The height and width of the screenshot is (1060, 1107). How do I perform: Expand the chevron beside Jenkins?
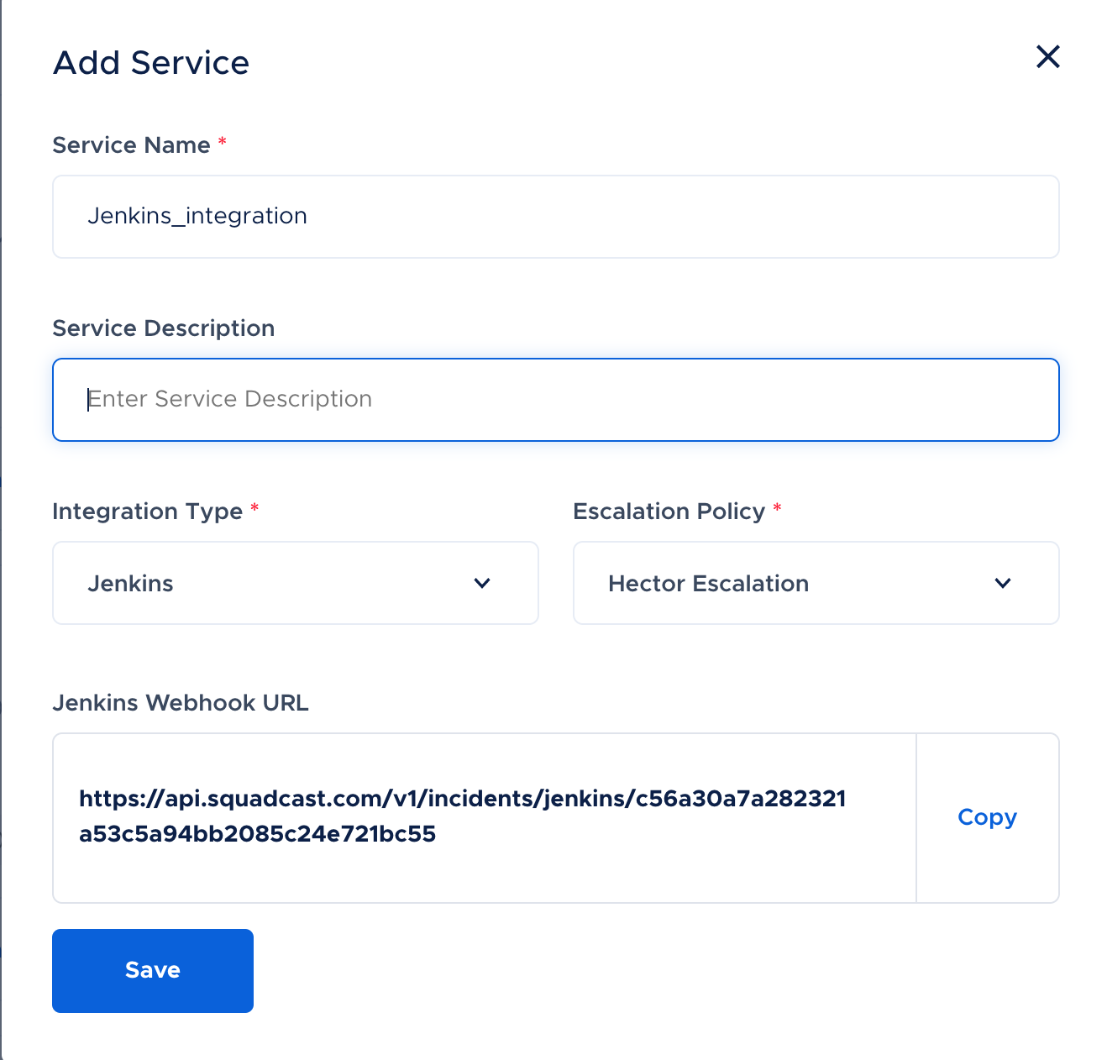point(482,583)
